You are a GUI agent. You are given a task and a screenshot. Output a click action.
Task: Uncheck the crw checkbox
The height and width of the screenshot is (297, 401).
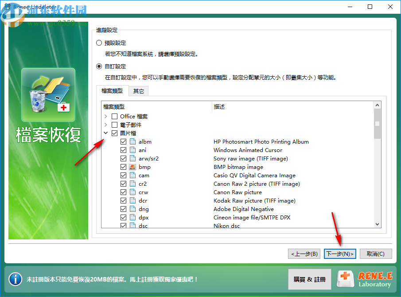(x=123, y=192)
